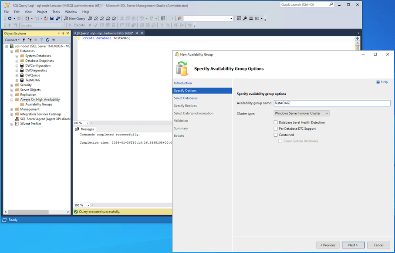395x253 pixels.
Task: Click the XEvent Profiler icon in tree
Action: [x=17, y=124]
